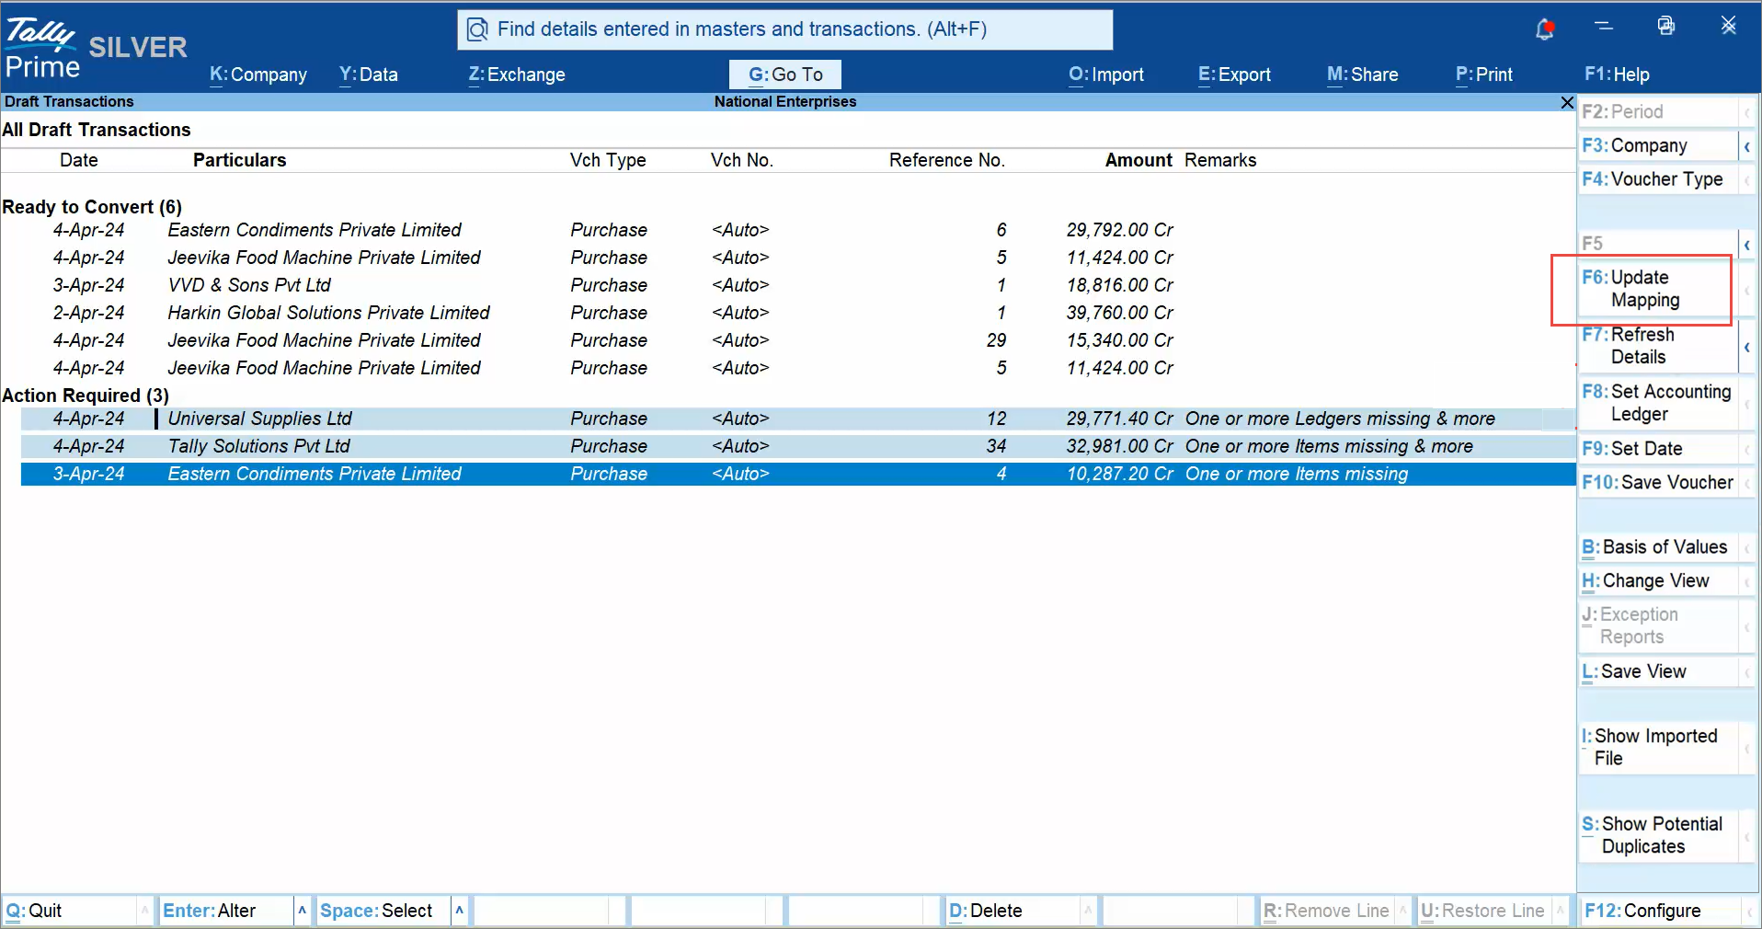1762x929 pixels.
Task: Select Eastern Condiments row with amount 29,792.00
Action: click(x=798, y=230)
